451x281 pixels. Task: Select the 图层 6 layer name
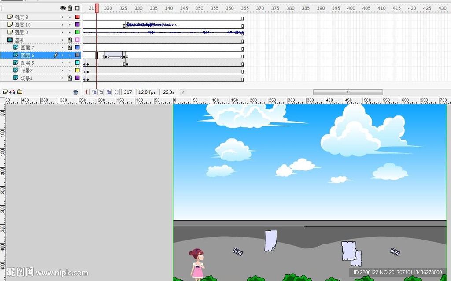pyautogui.click(x=27, y=55)
